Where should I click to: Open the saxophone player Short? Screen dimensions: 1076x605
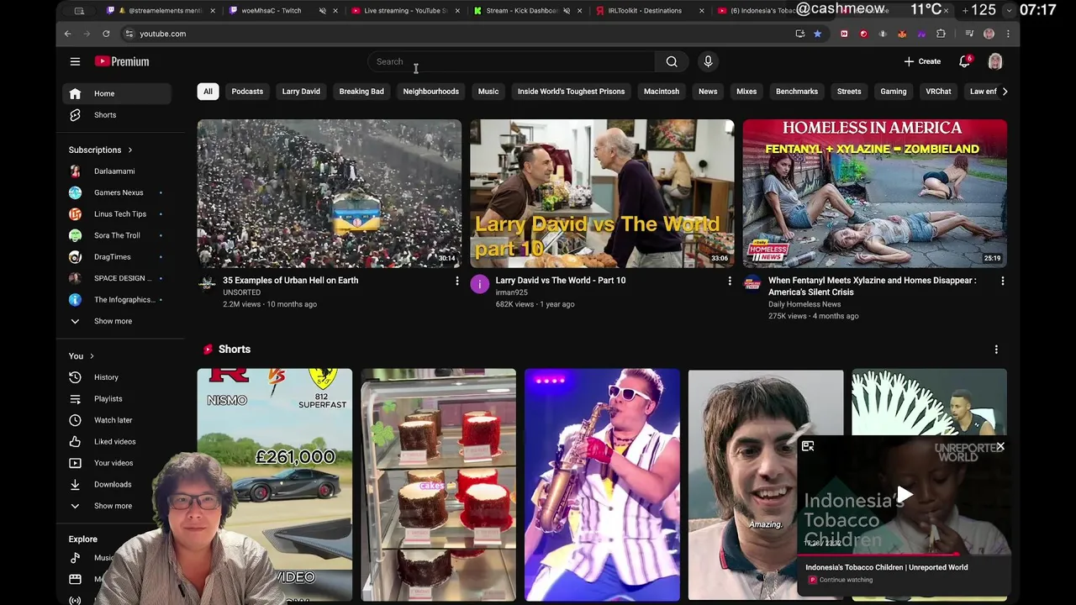pos(602,485)
